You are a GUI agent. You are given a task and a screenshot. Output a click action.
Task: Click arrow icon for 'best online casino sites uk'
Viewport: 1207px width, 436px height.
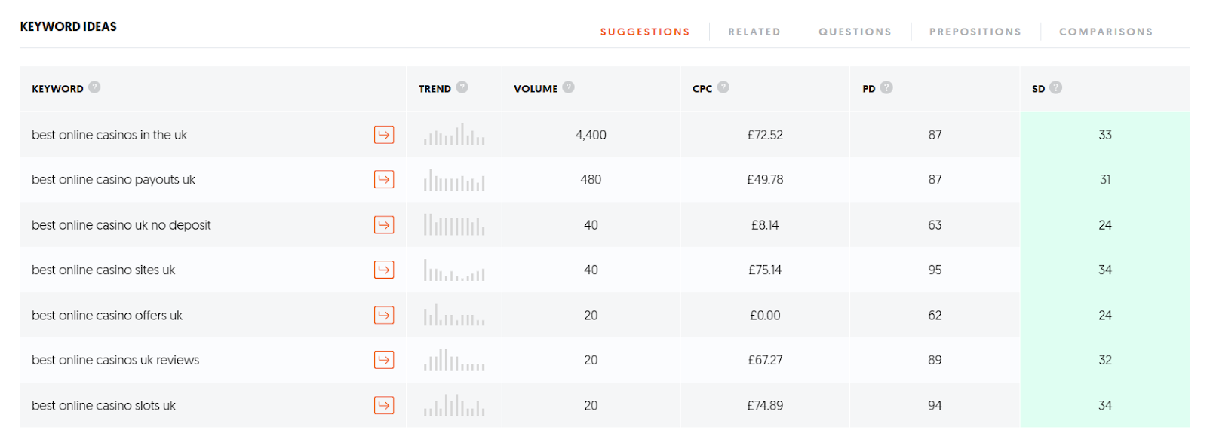coord(384,270)
